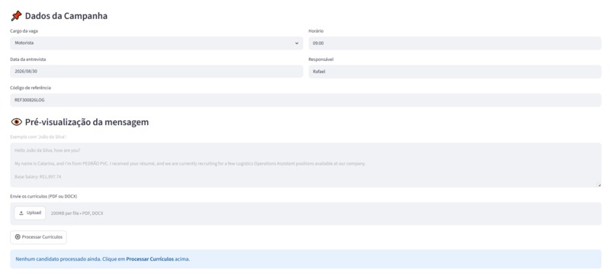Click the chevron arrow in the Motorista selector
615x276 pixels.
tap(297, 43)
